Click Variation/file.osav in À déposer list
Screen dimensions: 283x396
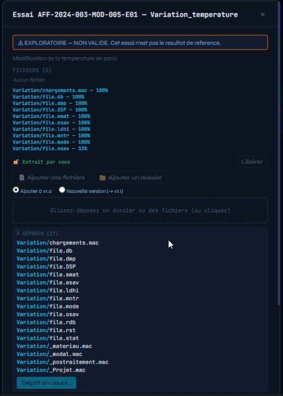click(x=48, y=314)
